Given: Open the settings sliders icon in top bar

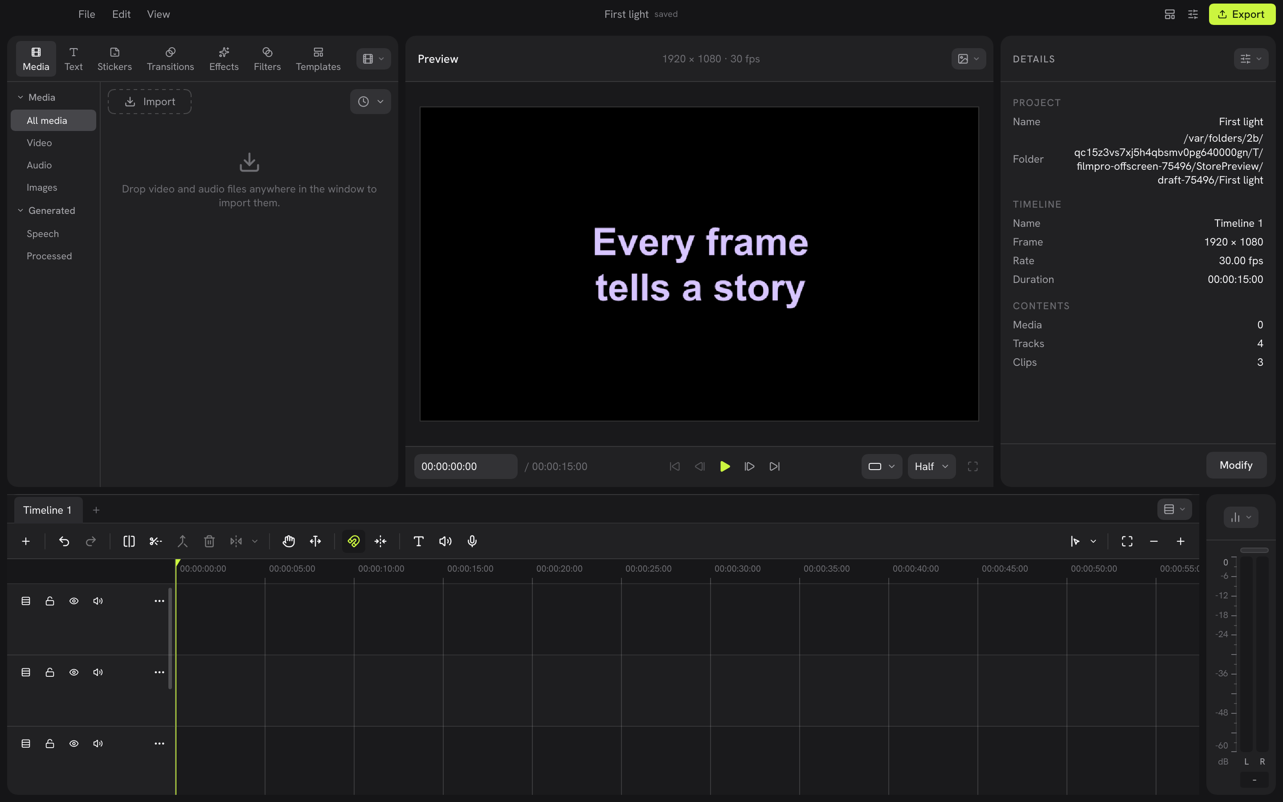Looking at the screenshot, I should (x=1193, y=14).
